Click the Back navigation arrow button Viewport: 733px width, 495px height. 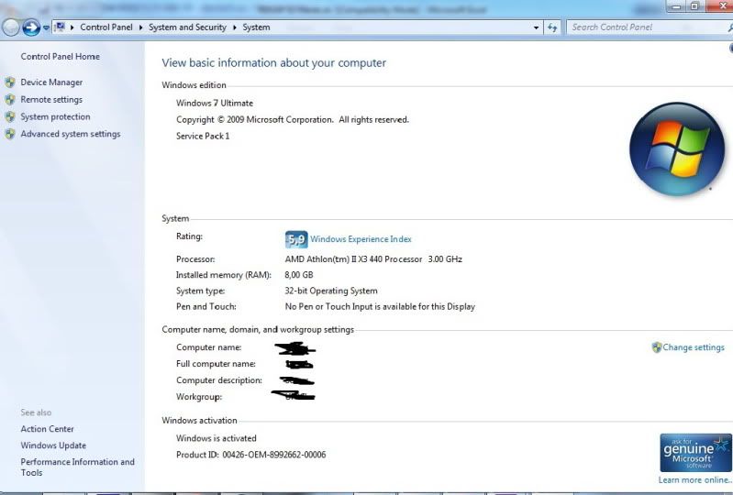(11, 27)
